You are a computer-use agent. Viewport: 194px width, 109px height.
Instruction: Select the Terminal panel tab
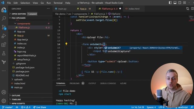pyautogui.click(x=61, y=83)
